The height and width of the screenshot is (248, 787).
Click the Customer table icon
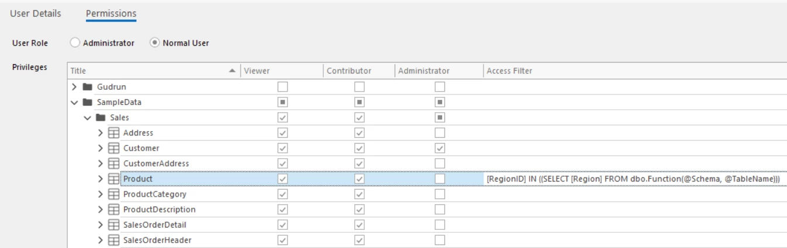point(113,148)
